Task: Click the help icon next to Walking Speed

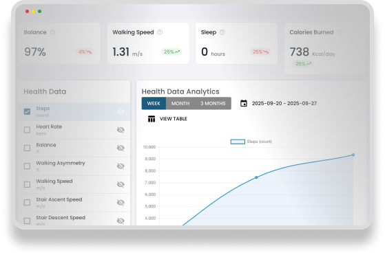Action: (160, 32)
